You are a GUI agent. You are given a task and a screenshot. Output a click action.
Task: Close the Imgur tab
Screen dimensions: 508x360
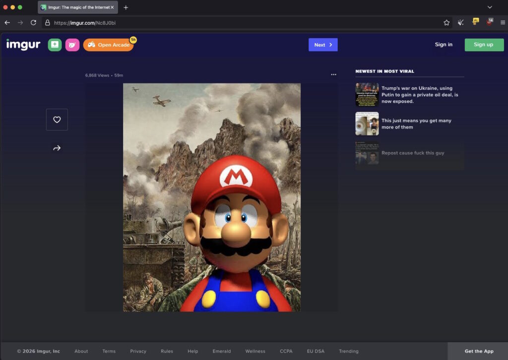click(112, 7)
